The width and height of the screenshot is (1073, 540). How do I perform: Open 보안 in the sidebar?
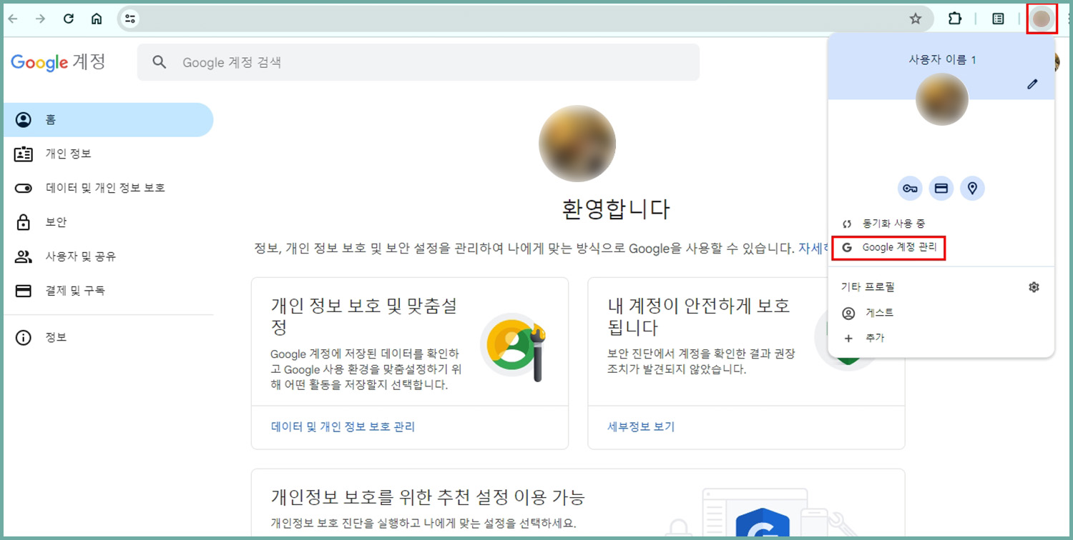109,223
